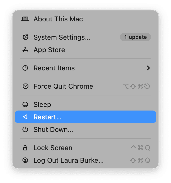Put the Mac to Sleep
This screenshot has height=183, width=171.
click(42, 105)
